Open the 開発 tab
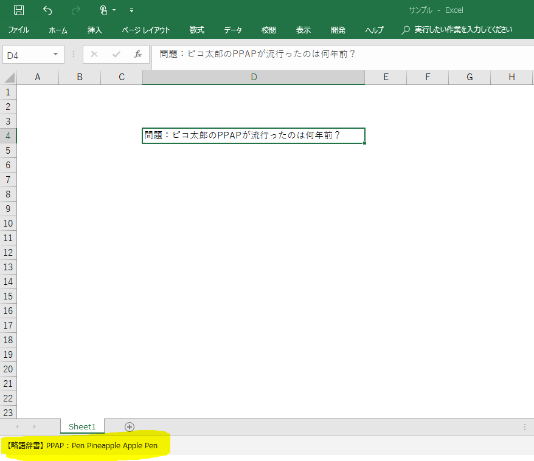Screen dimensions: 534x461 (x=338, y=30)
